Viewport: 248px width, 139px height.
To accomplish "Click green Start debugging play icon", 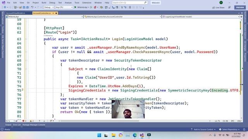I will 76,7.
